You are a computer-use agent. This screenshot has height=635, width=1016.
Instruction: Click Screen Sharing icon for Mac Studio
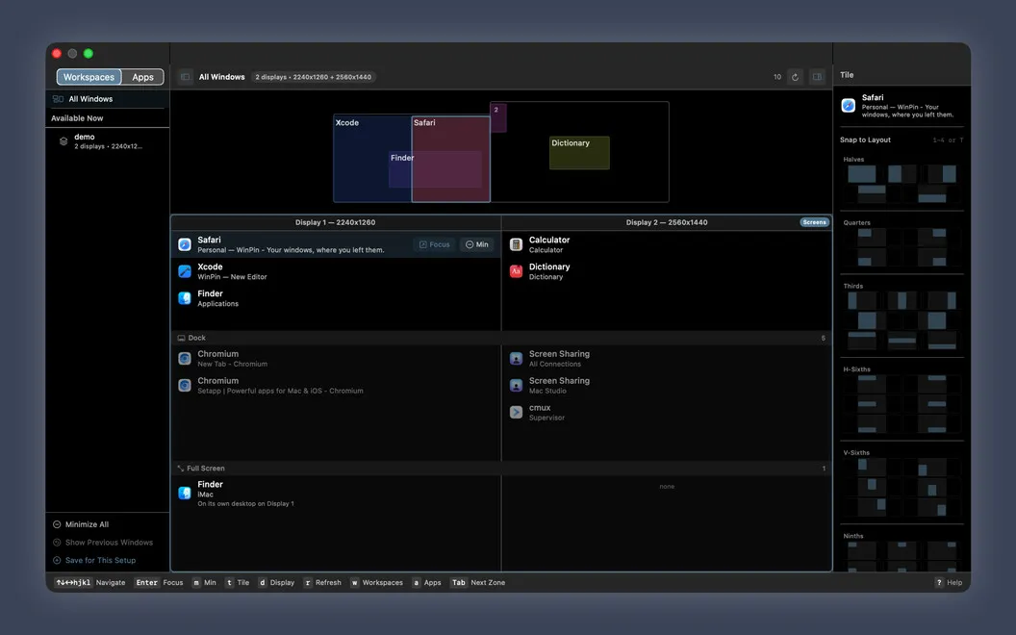click(516, 386)
